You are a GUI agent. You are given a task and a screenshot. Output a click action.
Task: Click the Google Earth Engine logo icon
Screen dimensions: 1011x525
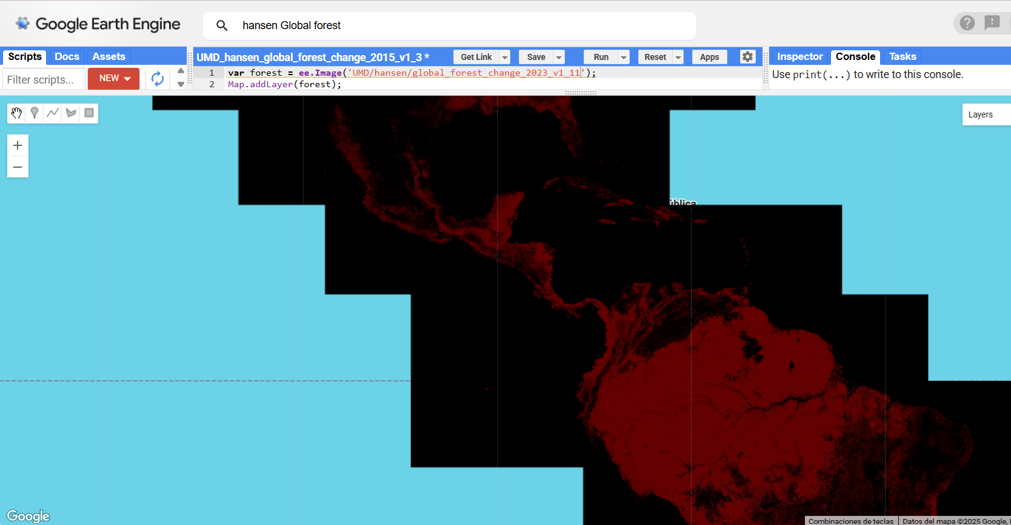(x=22, y=24)
